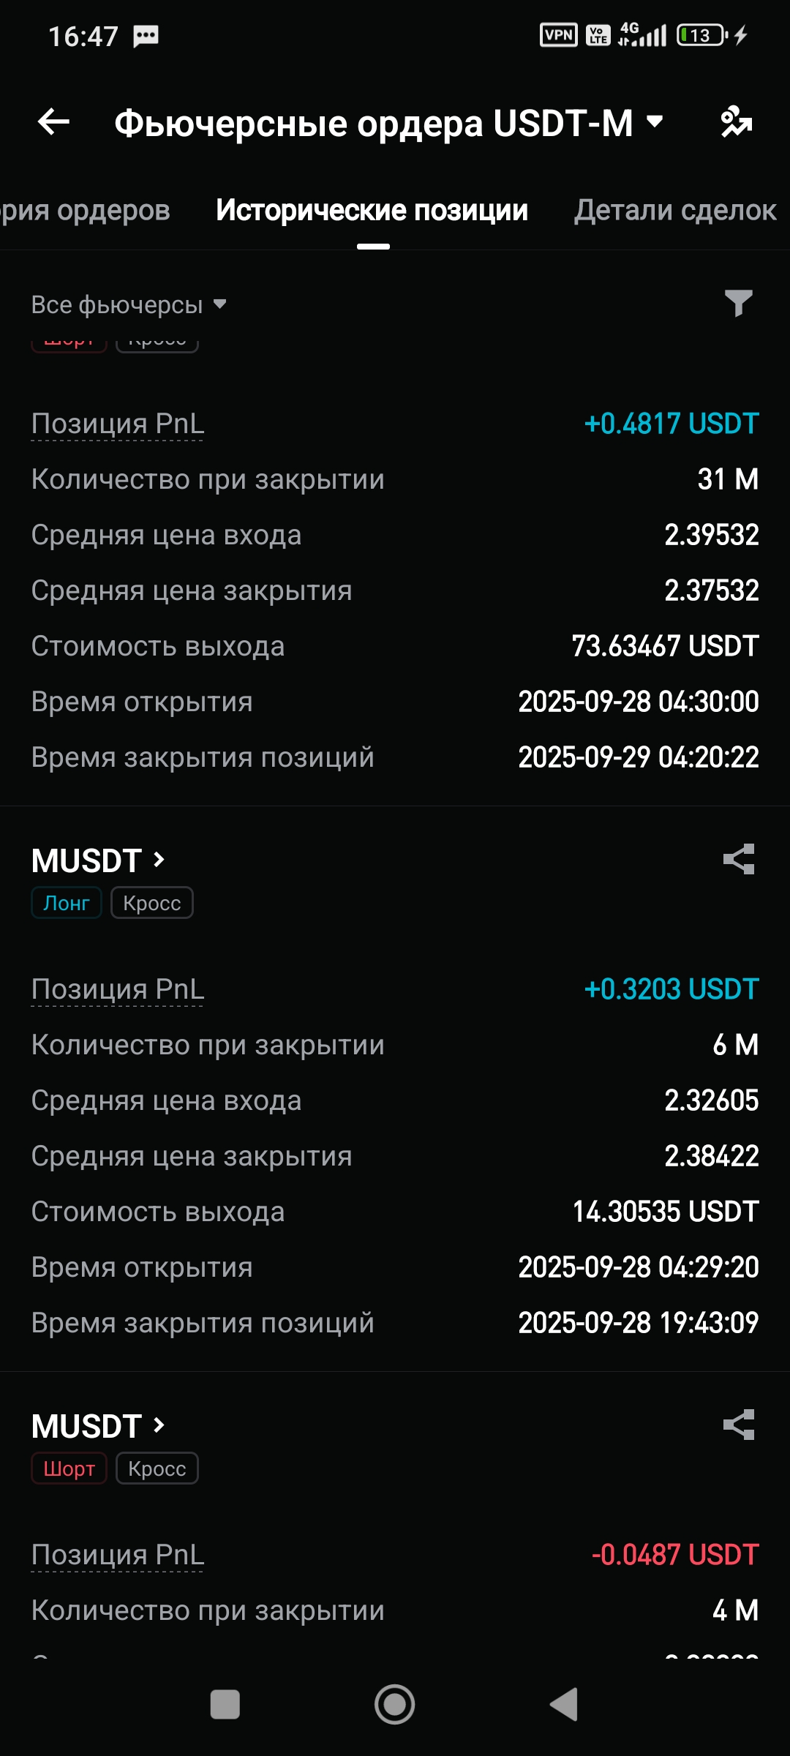Image resolution: width=790 pixels, height=1756 pixels.
Task: Expand the USDT-M futures orders title dropdown
Action: [655, 121]
